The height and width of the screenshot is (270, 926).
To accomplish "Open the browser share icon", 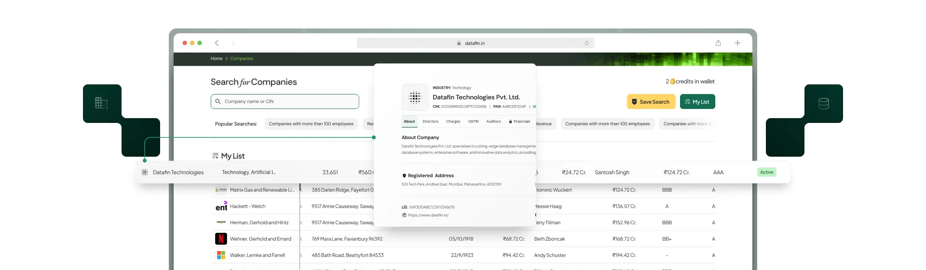I will point(718,43).
